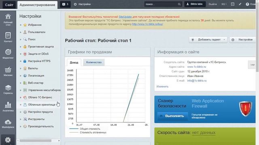Open the Добавить гаджет dropdown arrow
259x145 pixels.
(224, 39)
